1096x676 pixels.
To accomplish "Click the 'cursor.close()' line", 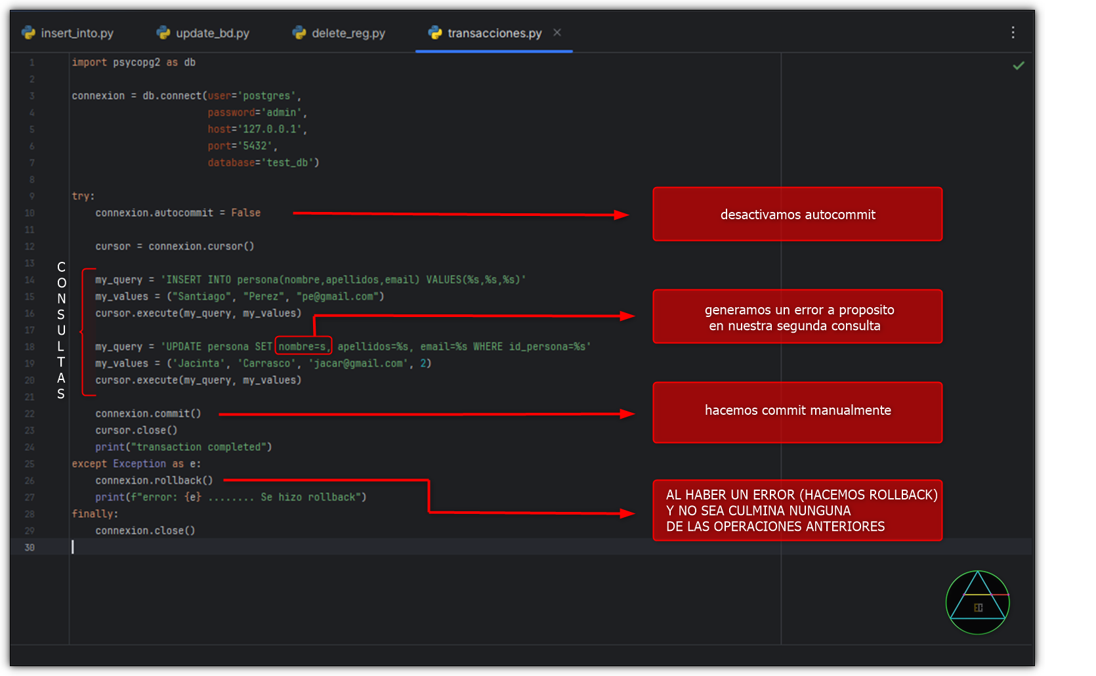I will pos(137,430).
